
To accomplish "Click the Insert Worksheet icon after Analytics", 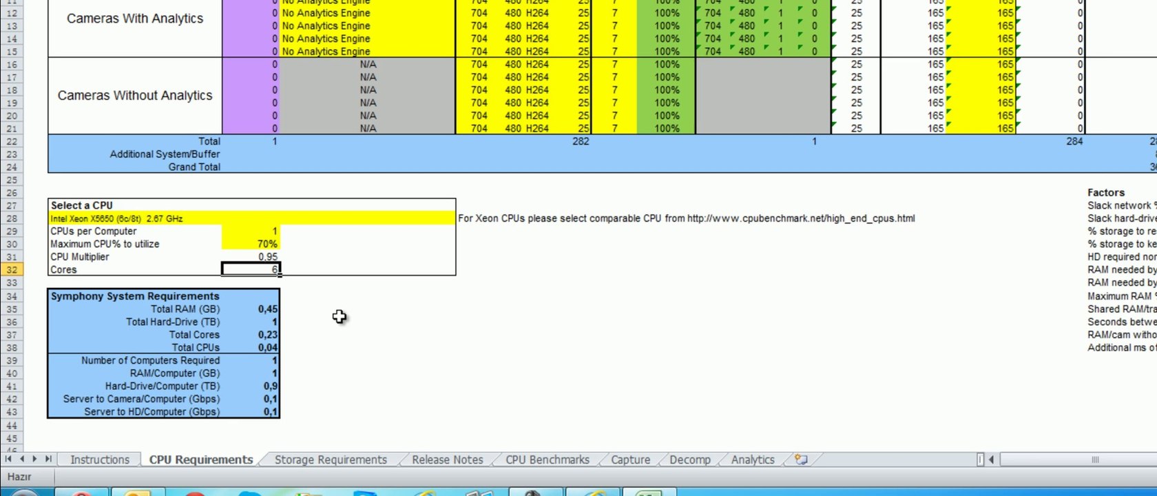I will (x=800, y=459).
